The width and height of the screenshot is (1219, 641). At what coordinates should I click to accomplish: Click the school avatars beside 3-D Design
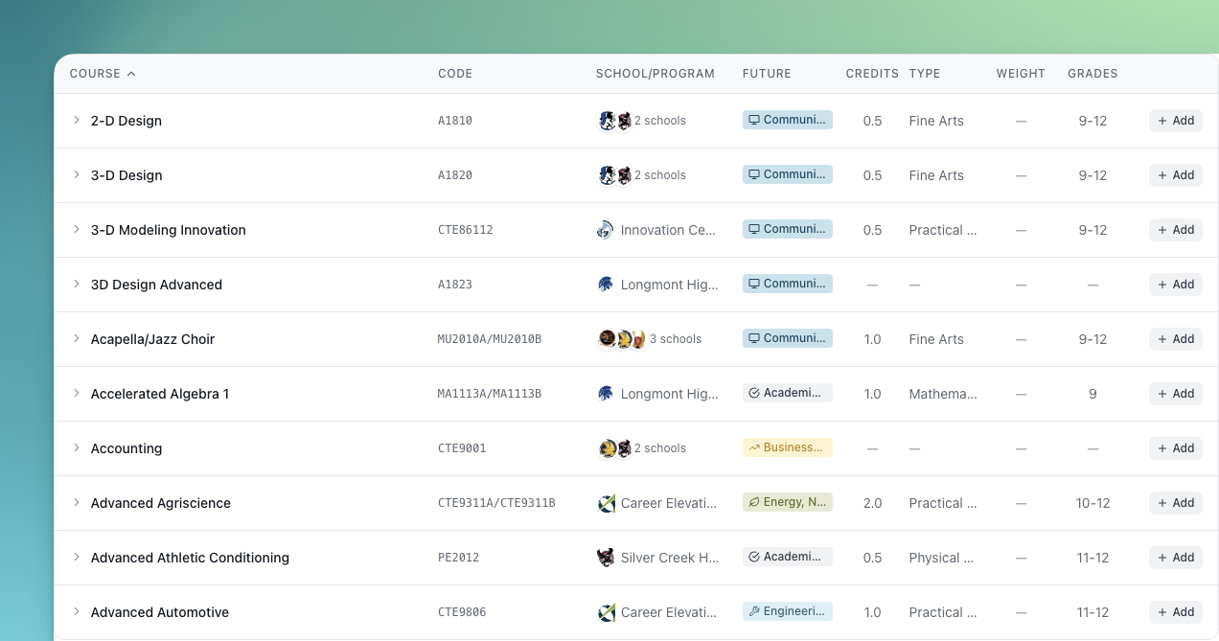point(614,174)
